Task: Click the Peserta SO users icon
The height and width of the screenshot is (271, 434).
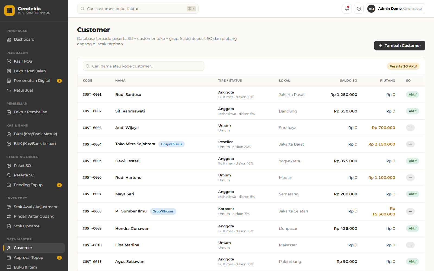Action: click(x=9, y=175)
